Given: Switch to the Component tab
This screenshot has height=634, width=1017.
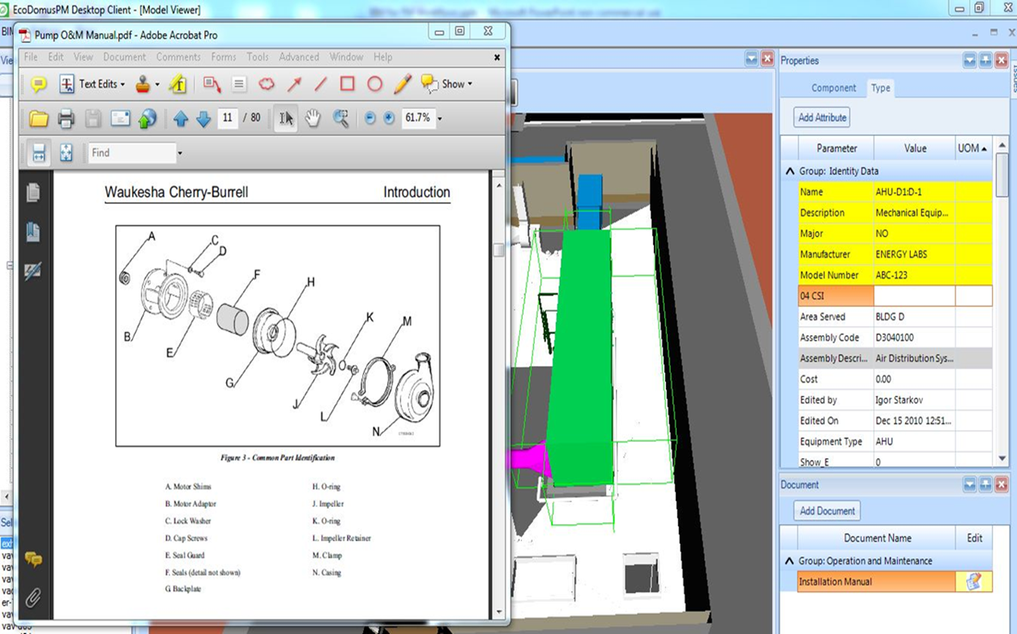Looking at the screenshot, I should click(x=833, y=88).
